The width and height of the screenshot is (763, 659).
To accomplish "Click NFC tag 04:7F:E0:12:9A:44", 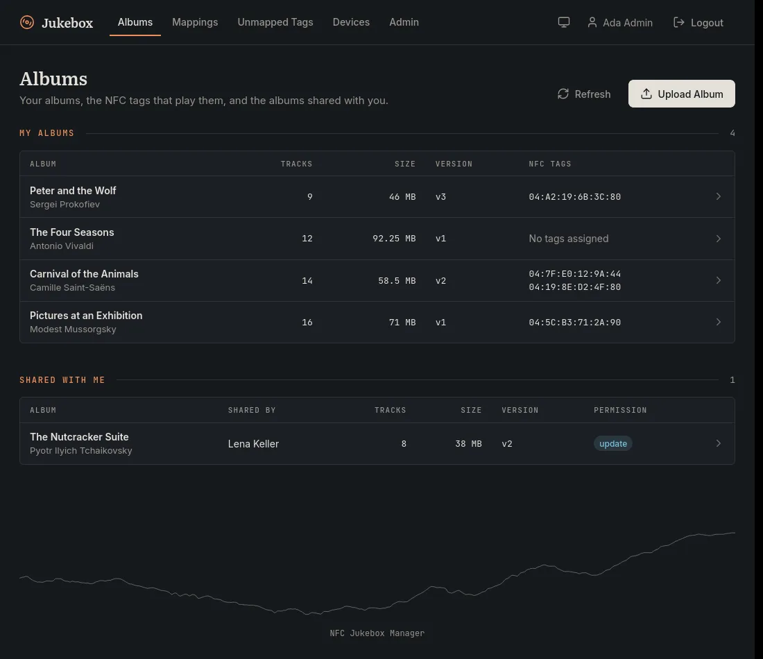I will pyautogui.click(x=575, y=274).
